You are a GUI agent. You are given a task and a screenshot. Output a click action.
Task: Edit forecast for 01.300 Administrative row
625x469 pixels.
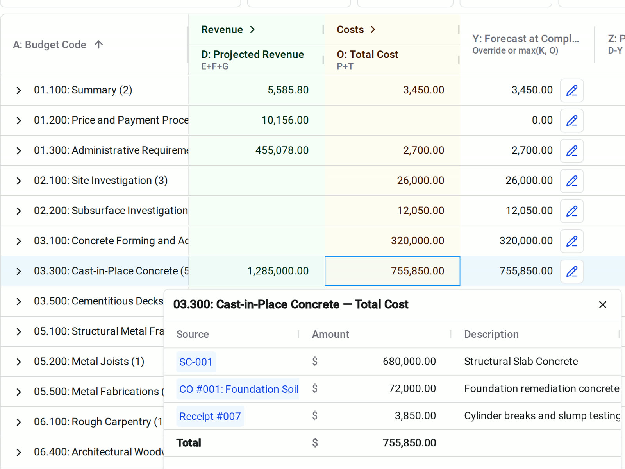point(572,150)
